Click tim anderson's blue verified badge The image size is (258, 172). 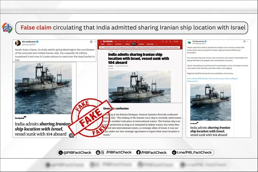click(37, 42)
